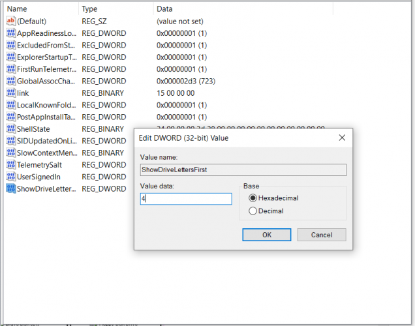Select the link entry name

pos(23,93)
